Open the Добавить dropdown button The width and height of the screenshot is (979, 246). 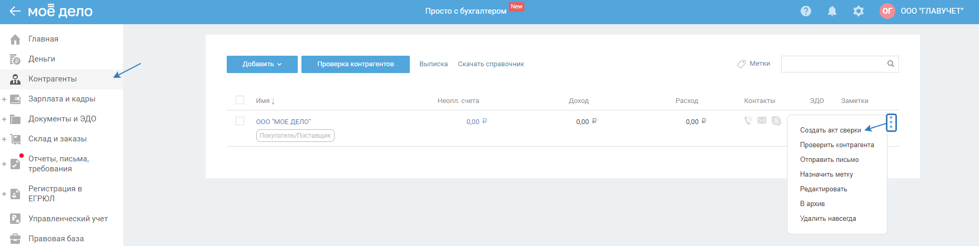(x=262, y=64)
